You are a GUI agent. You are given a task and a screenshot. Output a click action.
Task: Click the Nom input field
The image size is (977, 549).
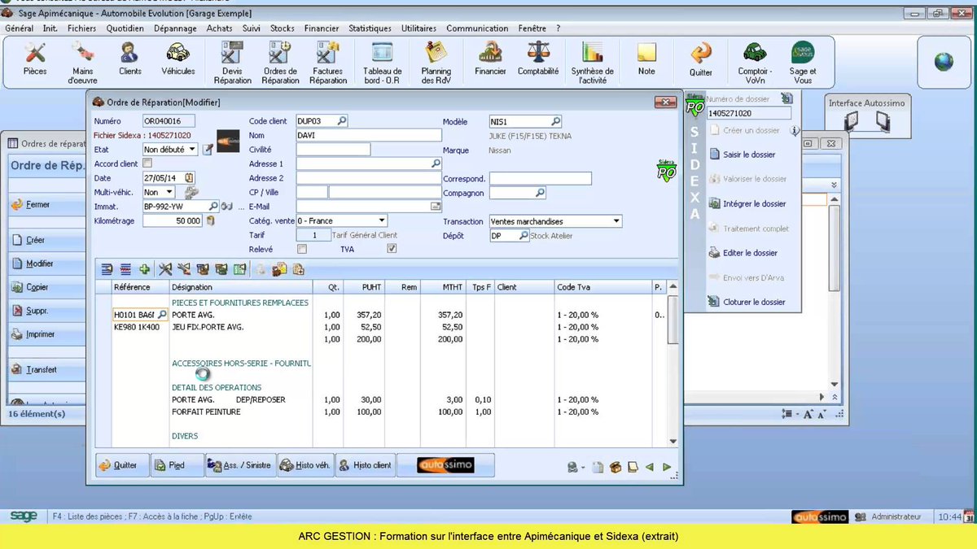coord(369,135)
